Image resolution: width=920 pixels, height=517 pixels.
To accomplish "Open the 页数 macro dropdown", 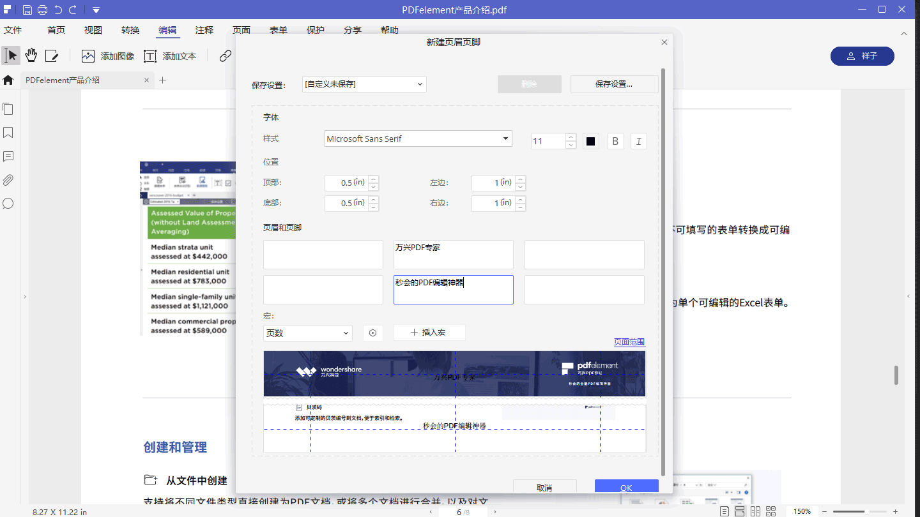I will (x=308, y=333).
